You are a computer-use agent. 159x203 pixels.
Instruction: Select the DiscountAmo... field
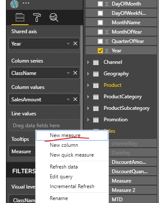pyautogui.click(x=133, y=162)
